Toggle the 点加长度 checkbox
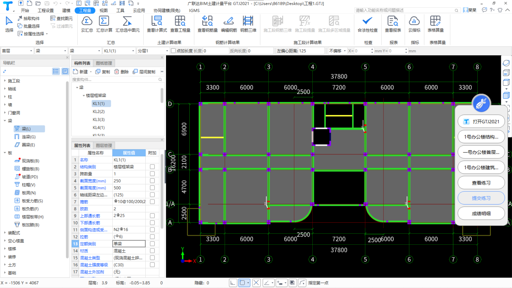The image size is (512, 288). pos(173,51)
